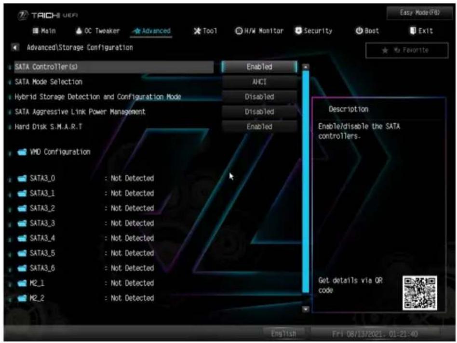Click the blue scrollbar thumb
457x343 pixels.
[306, 182]
